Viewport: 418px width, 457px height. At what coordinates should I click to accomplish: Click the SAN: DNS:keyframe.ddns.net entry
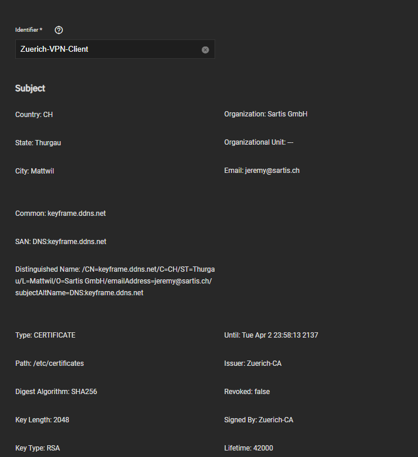tap(61, 242)
